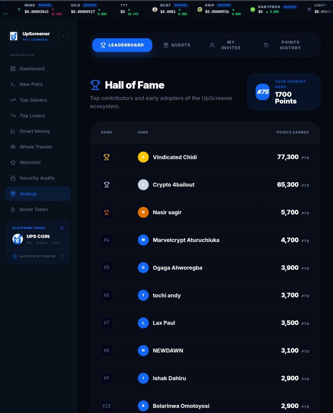
Task: Click the Rank column header
Action: click(107, 132)
